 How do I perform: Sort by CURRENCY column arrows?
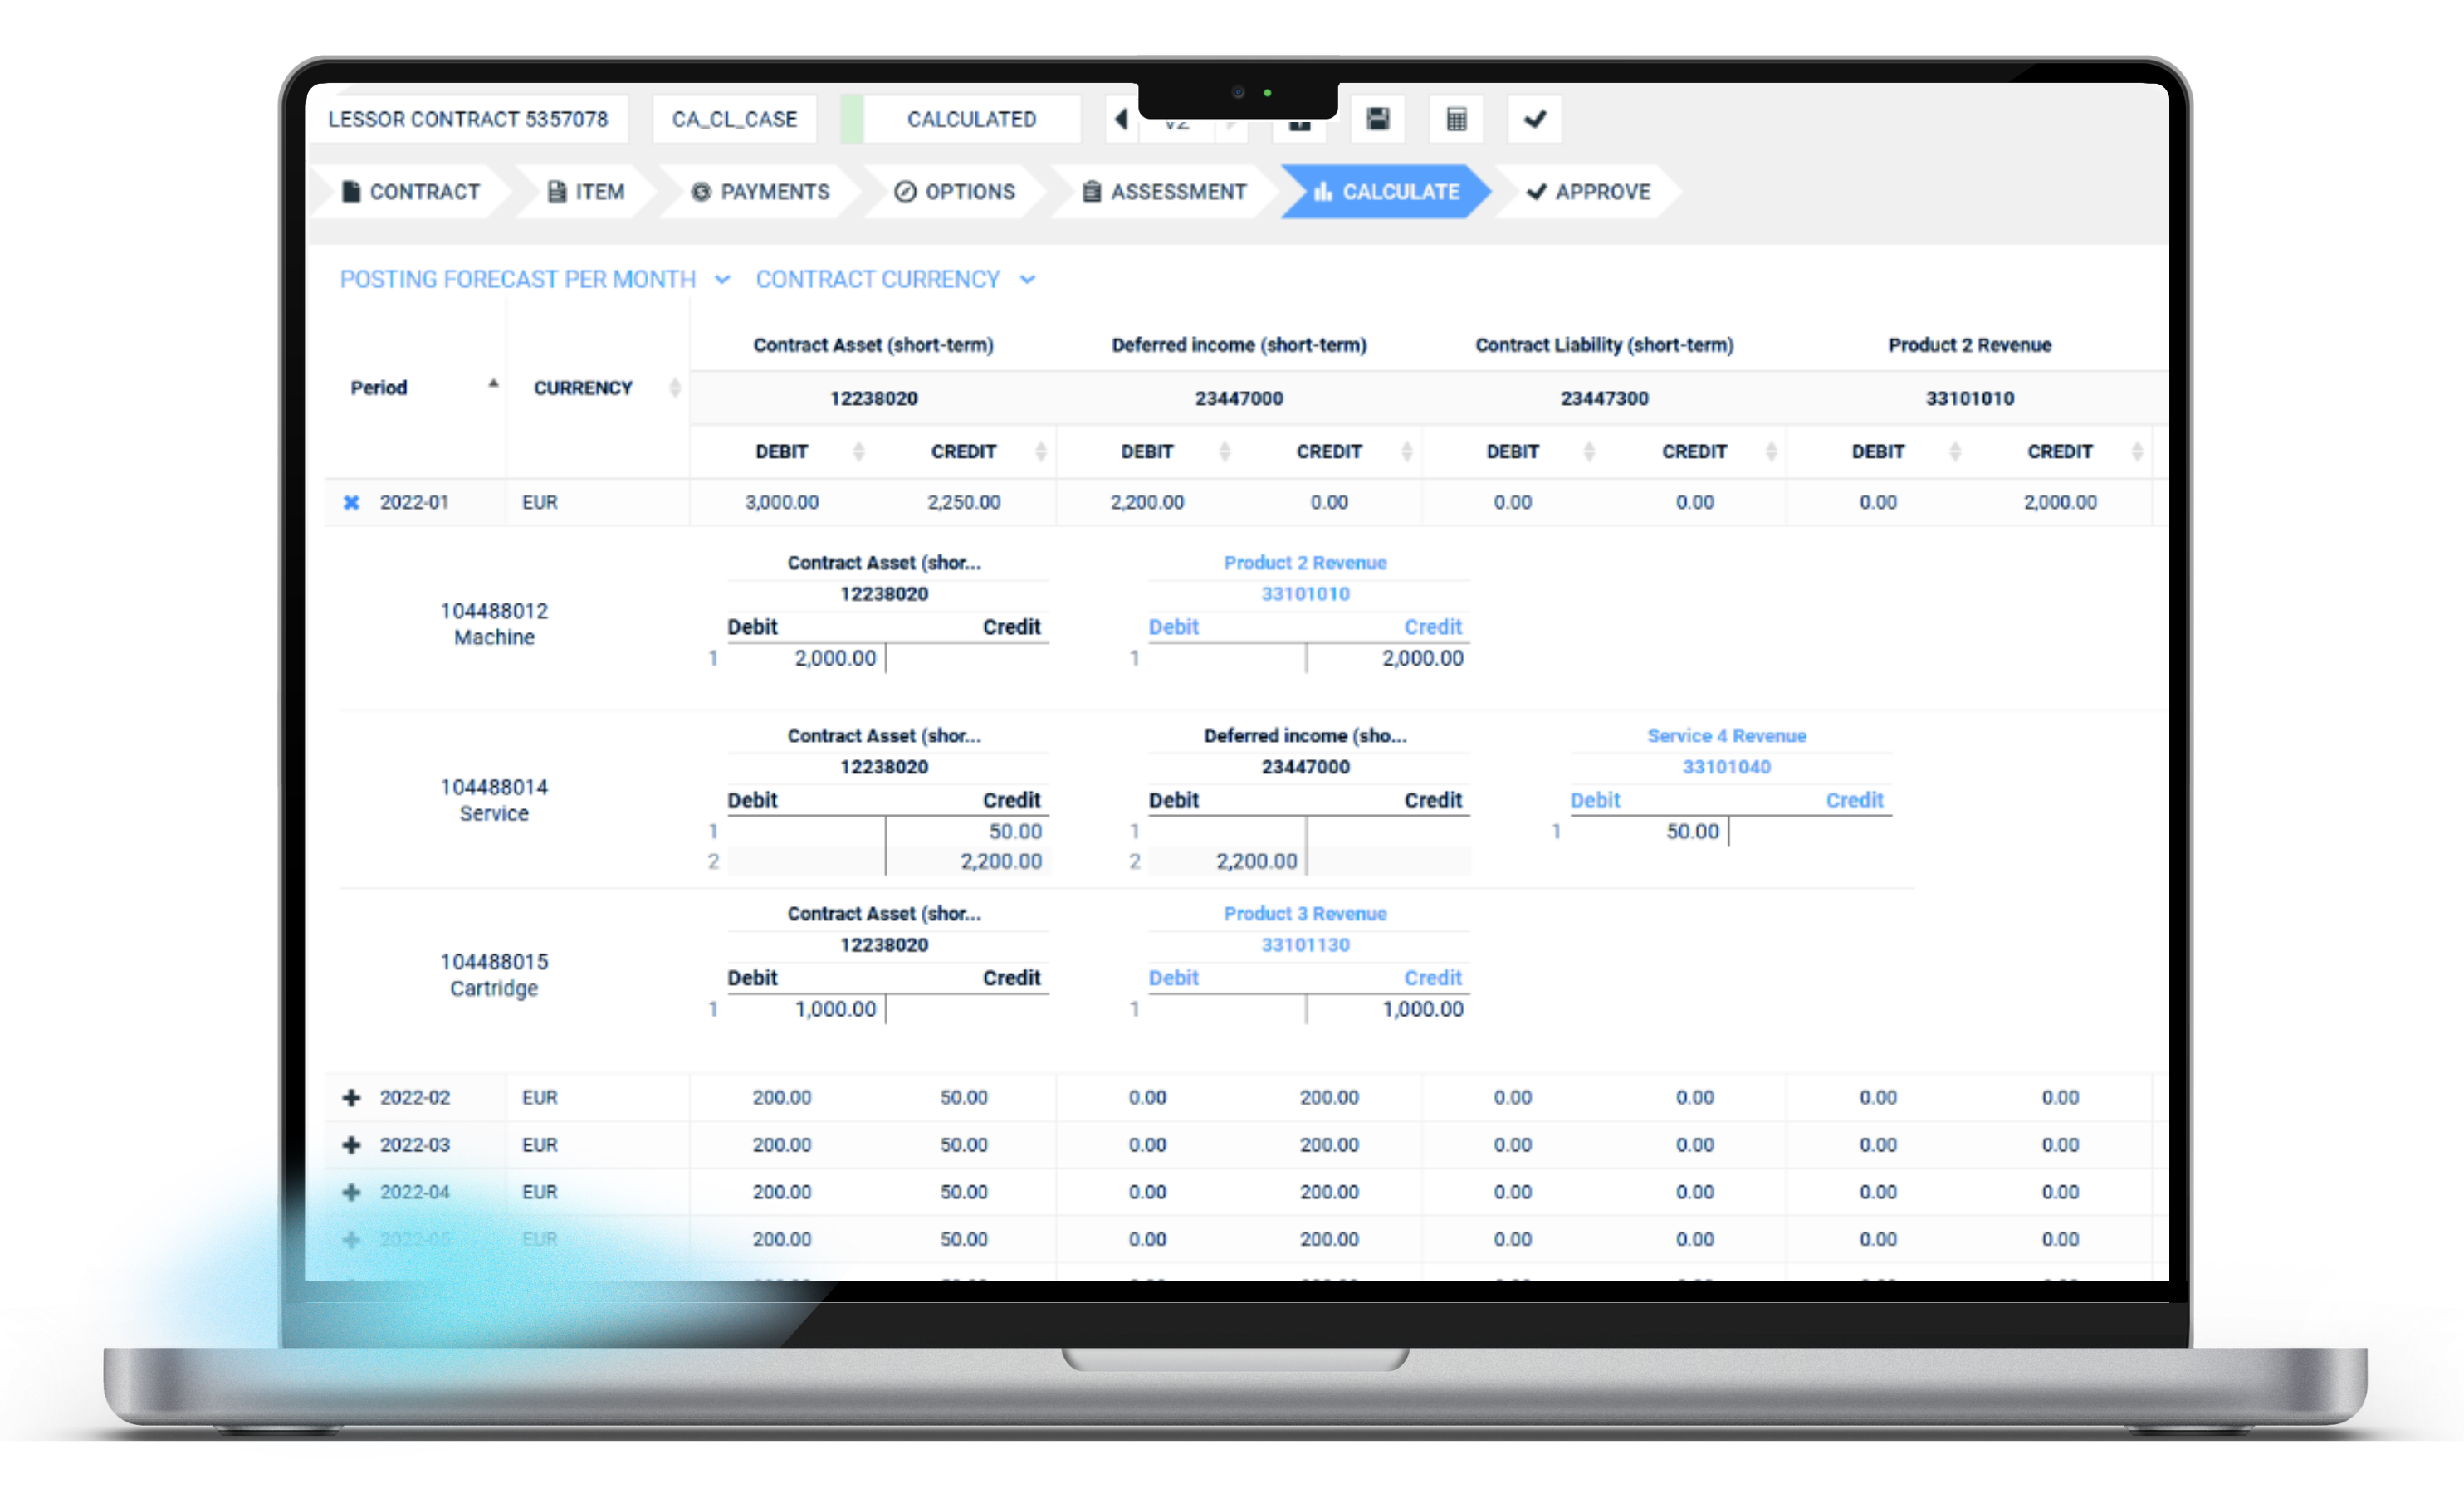pyautogui.click(x=675, y=388)
